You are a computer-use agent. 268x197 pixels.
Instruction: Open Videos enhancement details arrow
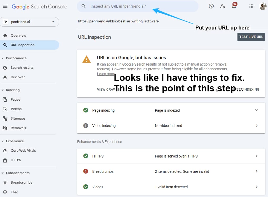pyautogui.click(x=256, y=187)
